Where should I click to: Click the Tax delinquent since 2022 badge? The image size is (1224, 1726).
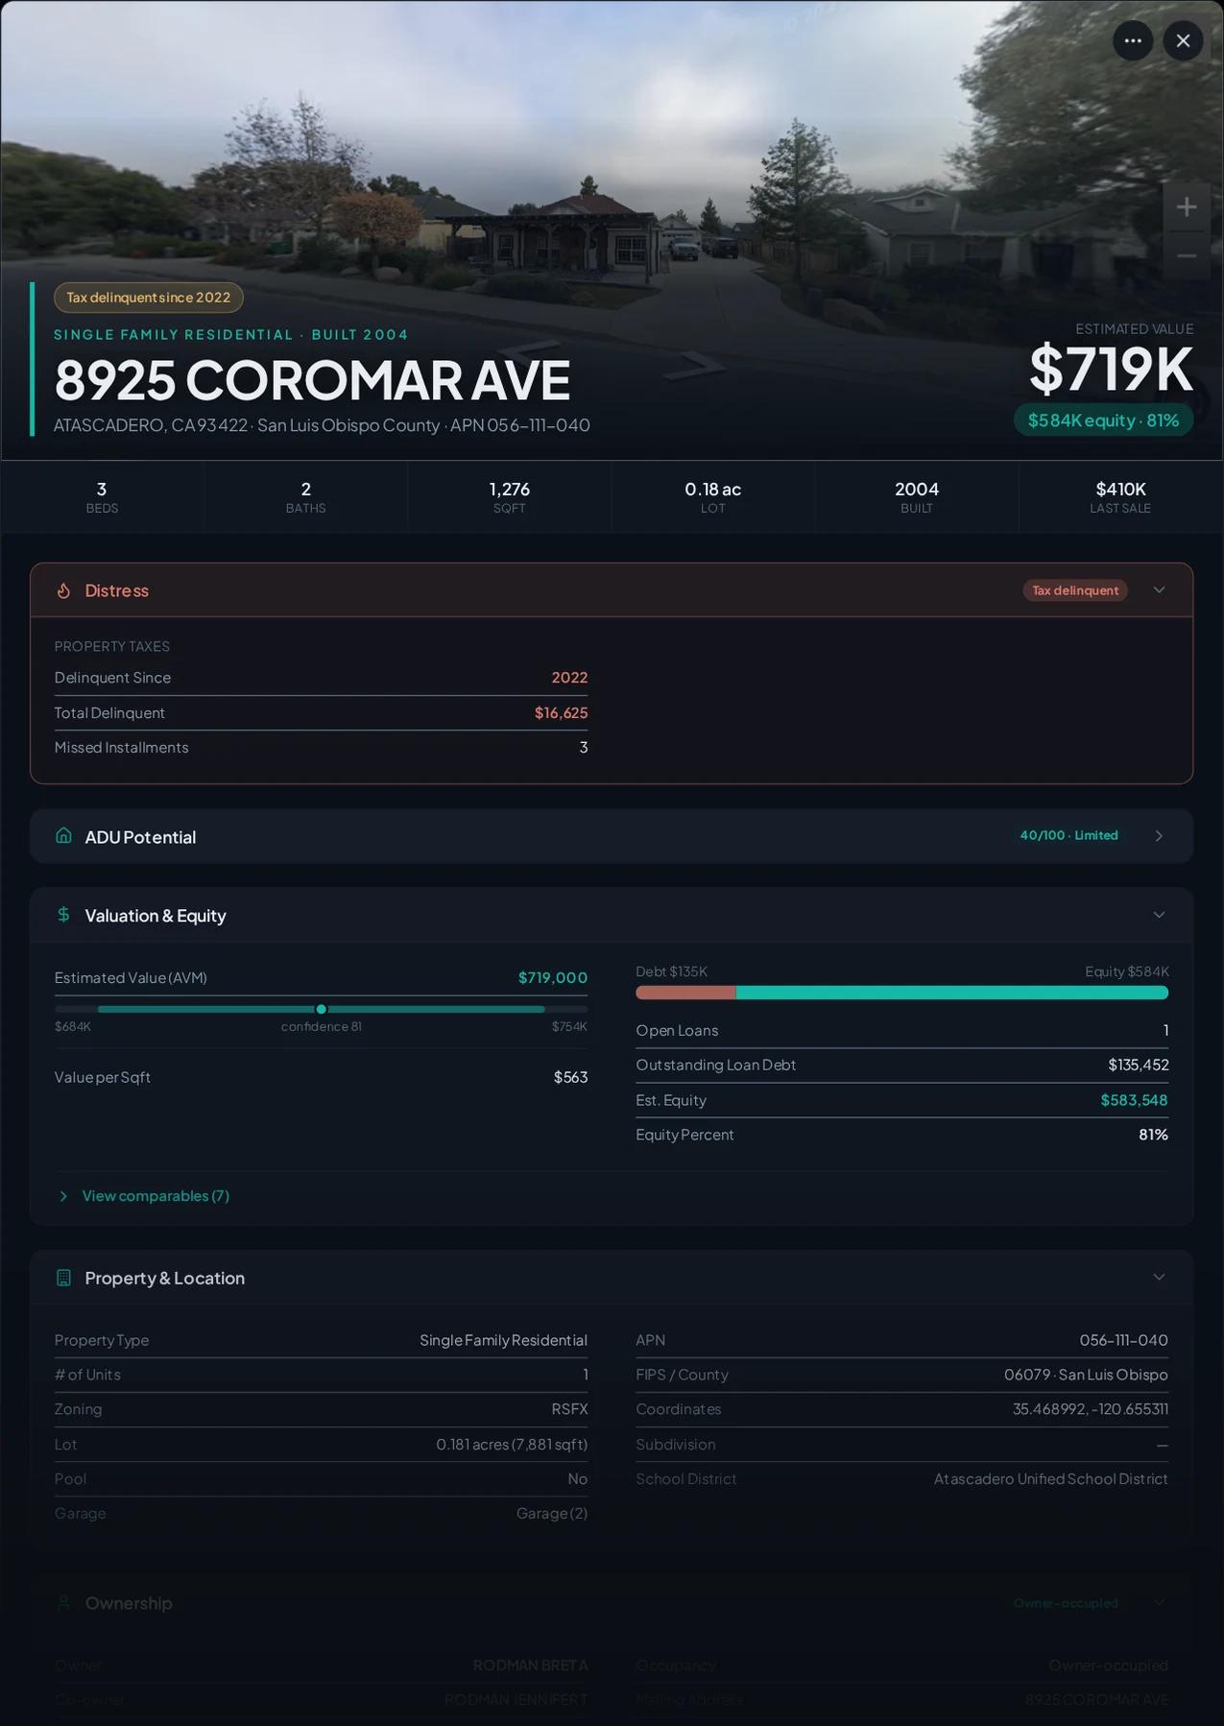[149, 298]
